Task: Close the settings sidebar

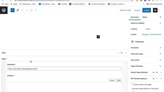Action: point(160,17)
